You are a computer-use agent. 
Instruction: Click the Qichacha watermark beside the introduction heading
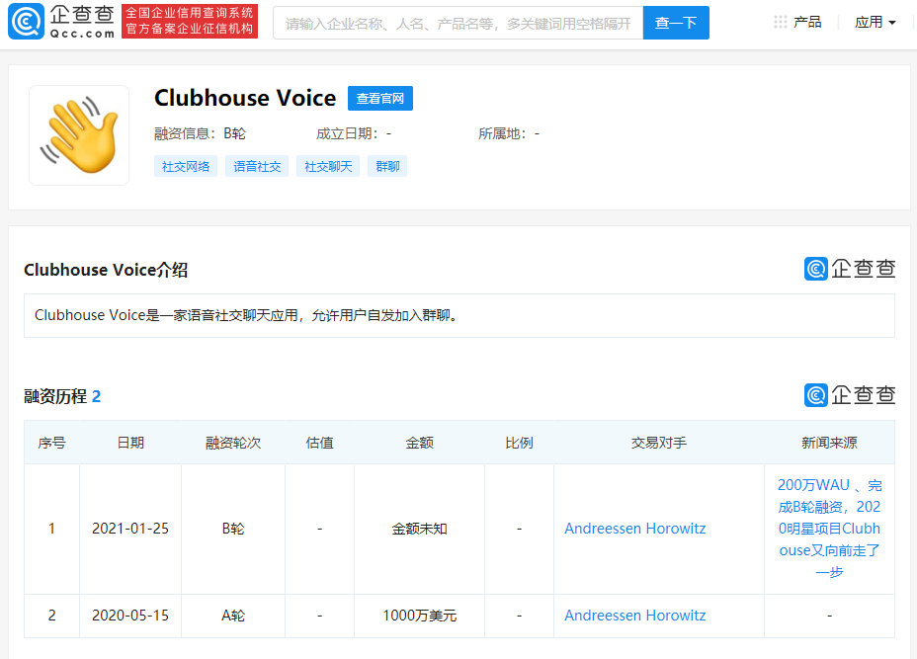click(850, 269)
